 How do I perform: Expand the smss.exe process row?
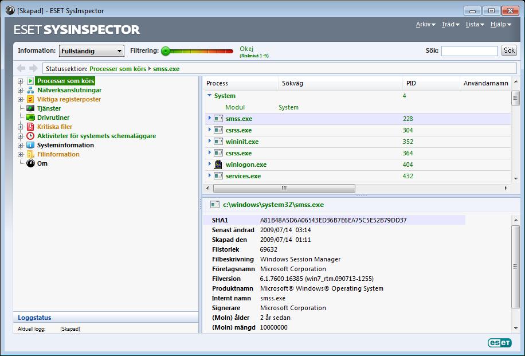coord(210,118)
